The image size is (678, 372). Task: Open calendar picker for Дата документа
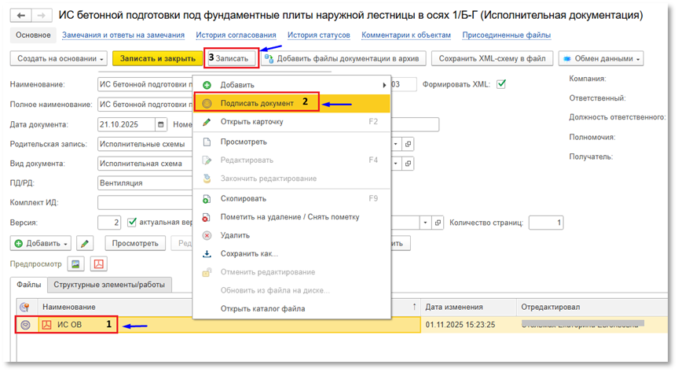pyautogui.click(x=161, y=124)
